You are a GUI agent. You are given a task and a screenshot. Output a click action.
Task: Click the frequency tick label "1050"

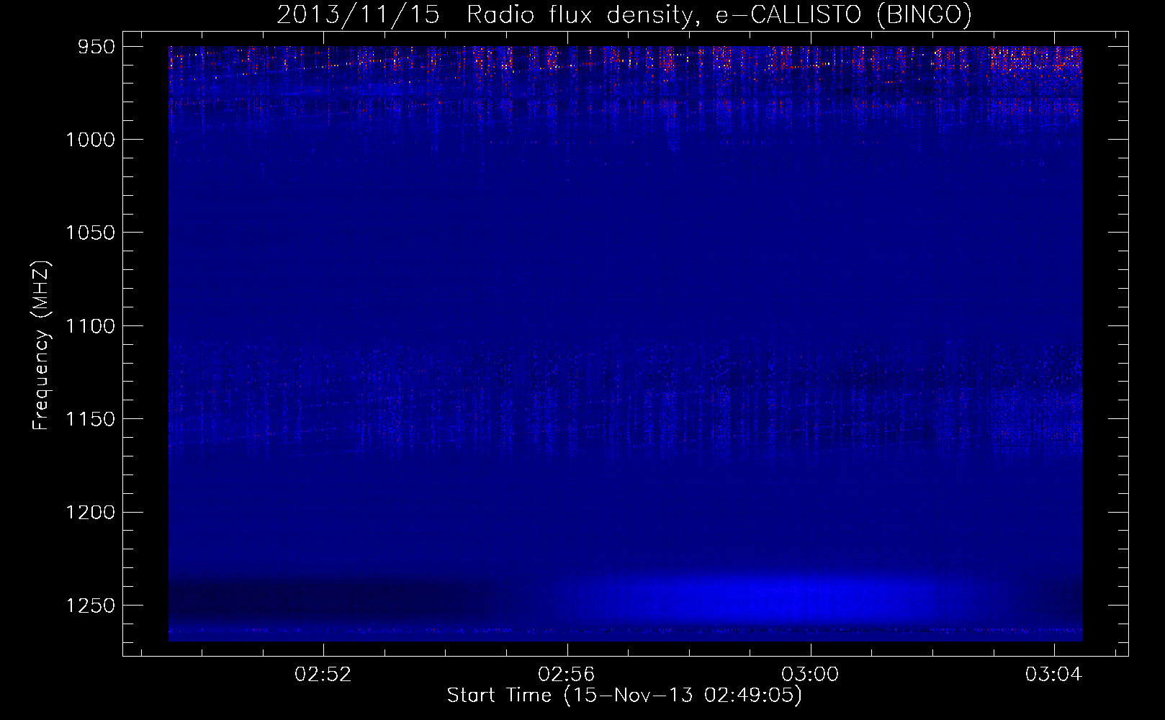[90, 233]
